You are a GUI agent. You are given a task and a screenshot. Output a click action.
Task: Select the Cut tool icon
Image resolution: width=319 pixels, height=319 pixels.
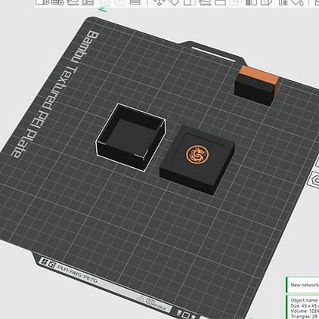pos(220,2)
